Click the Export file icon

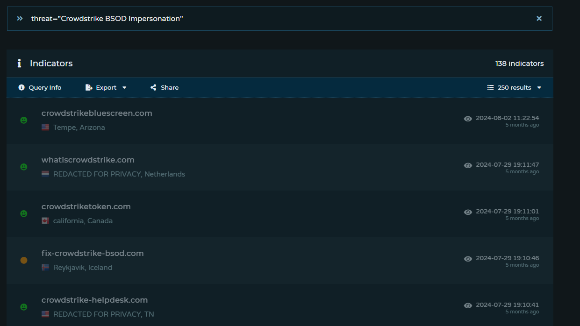[89, 87]
